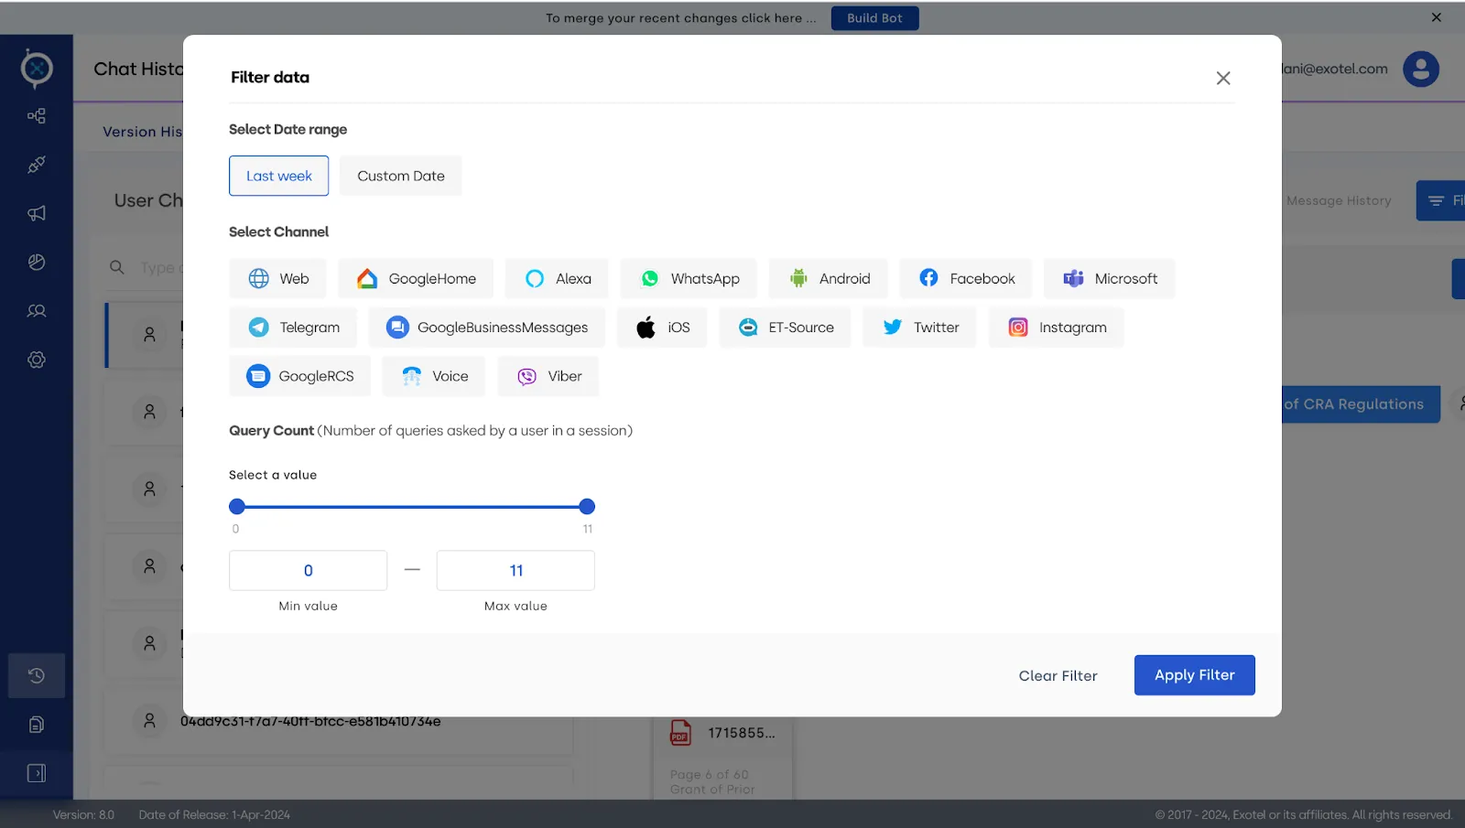Open the settings gear sidebar icon
This screenshot has height=828, width=1465.
37,360
